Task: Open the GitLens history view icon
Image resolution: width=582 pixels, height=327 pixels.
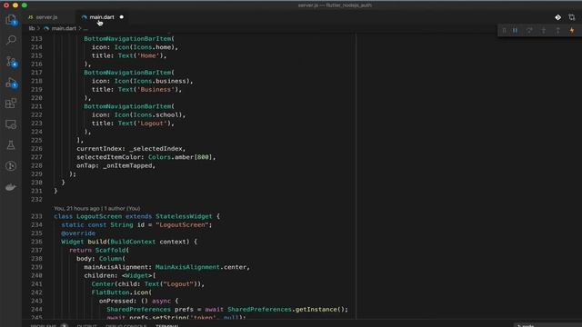Action: [x=11, y=165]
